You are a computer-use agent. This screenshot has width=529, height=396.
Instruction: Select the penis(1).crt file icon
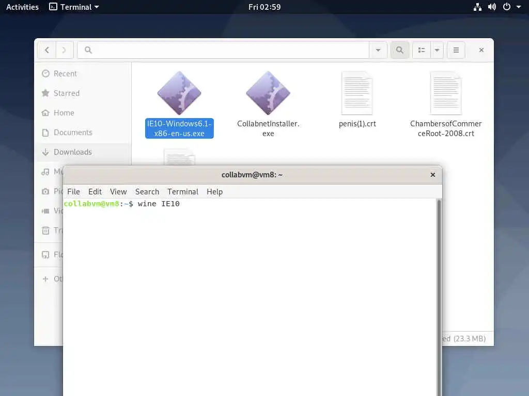(357, 93)
